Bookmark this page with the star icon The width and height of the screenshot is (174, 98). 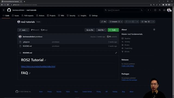click(160, 5)
